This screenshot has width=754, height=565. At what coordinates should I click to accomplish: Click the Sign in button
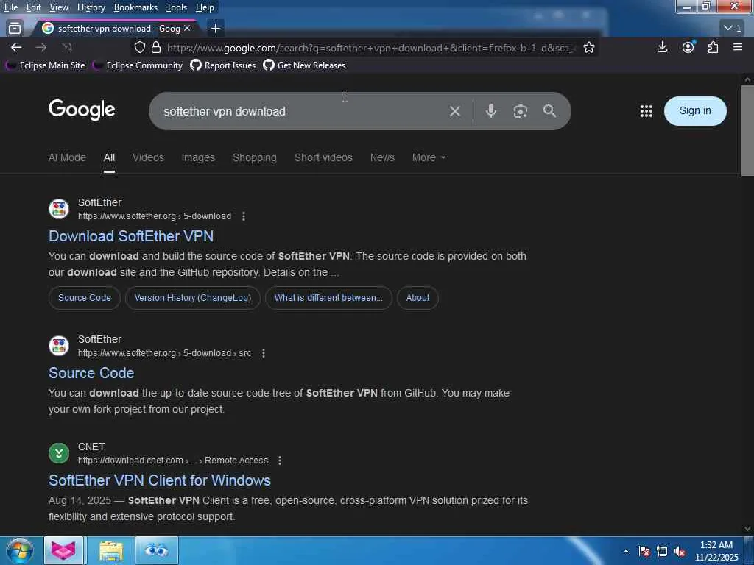coord(695,111)
